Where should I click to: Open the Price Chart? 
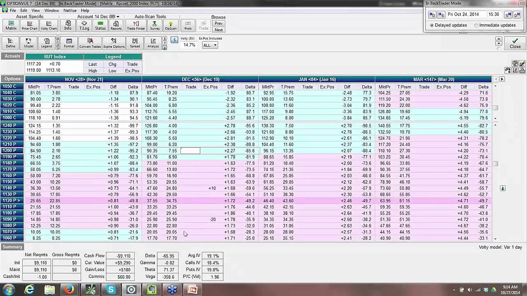[x=30, y=25]
